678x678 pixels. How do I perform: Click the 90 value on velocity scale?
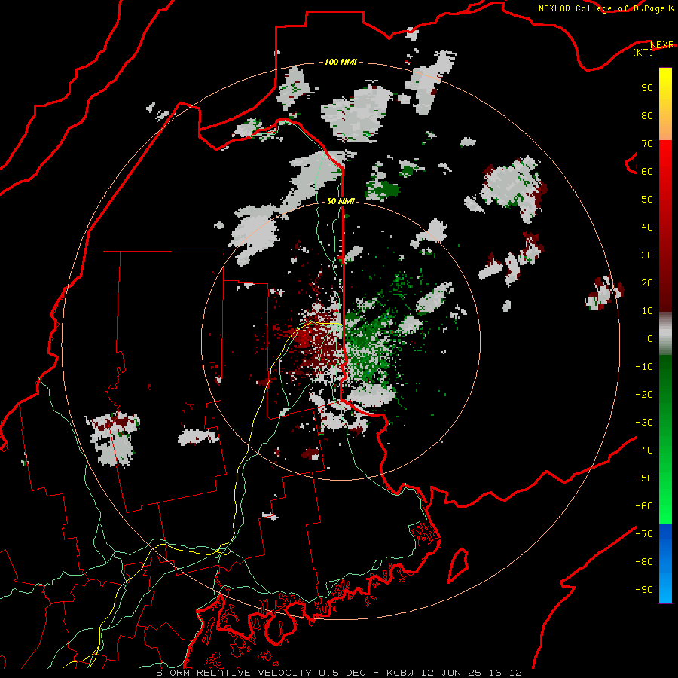tap(647, 88)
